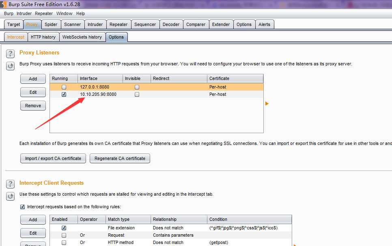Toggle Invisible checkbox for 127.0.0.1:8080
392x246 pixels.
coord(137,87)
